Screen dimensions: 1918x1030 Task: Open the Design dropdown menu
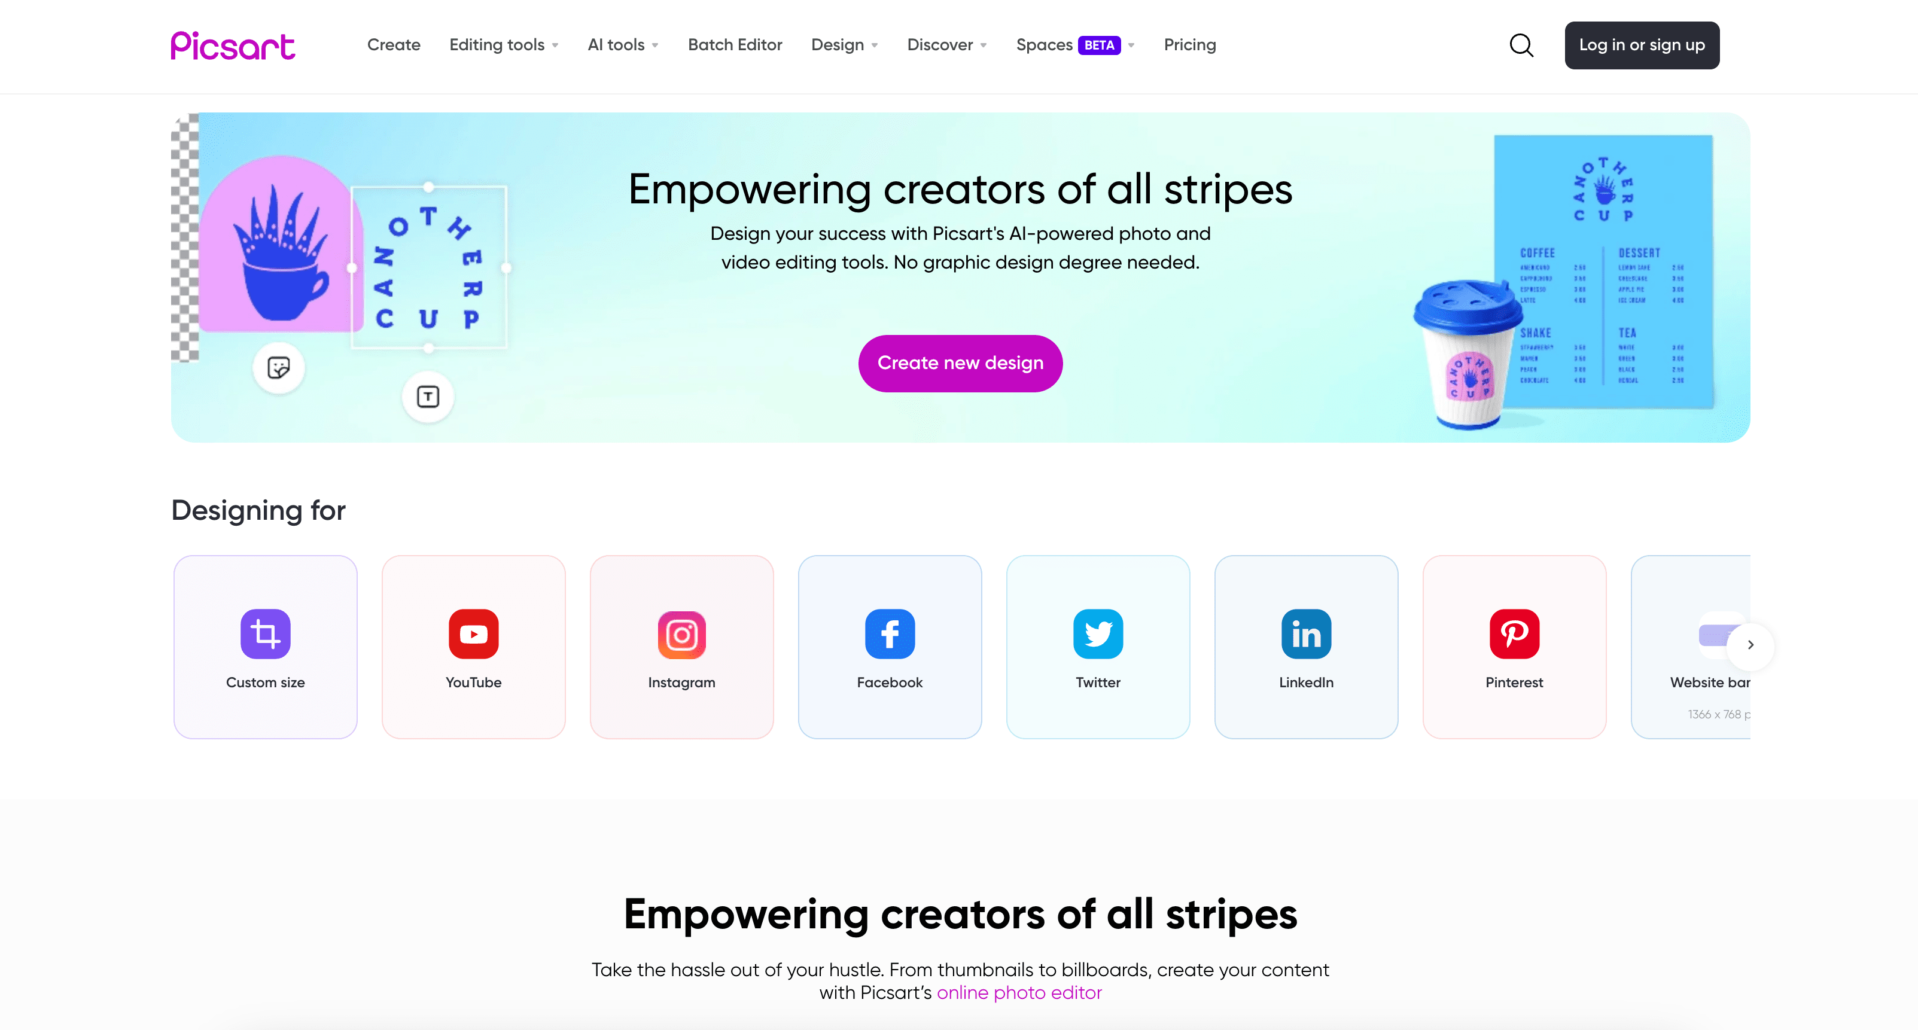[x=844, y=45]
